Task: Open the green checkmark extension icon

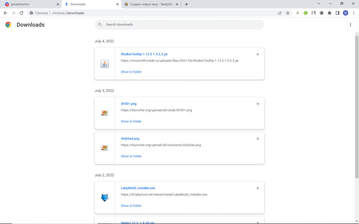Action: coord(306,13)
